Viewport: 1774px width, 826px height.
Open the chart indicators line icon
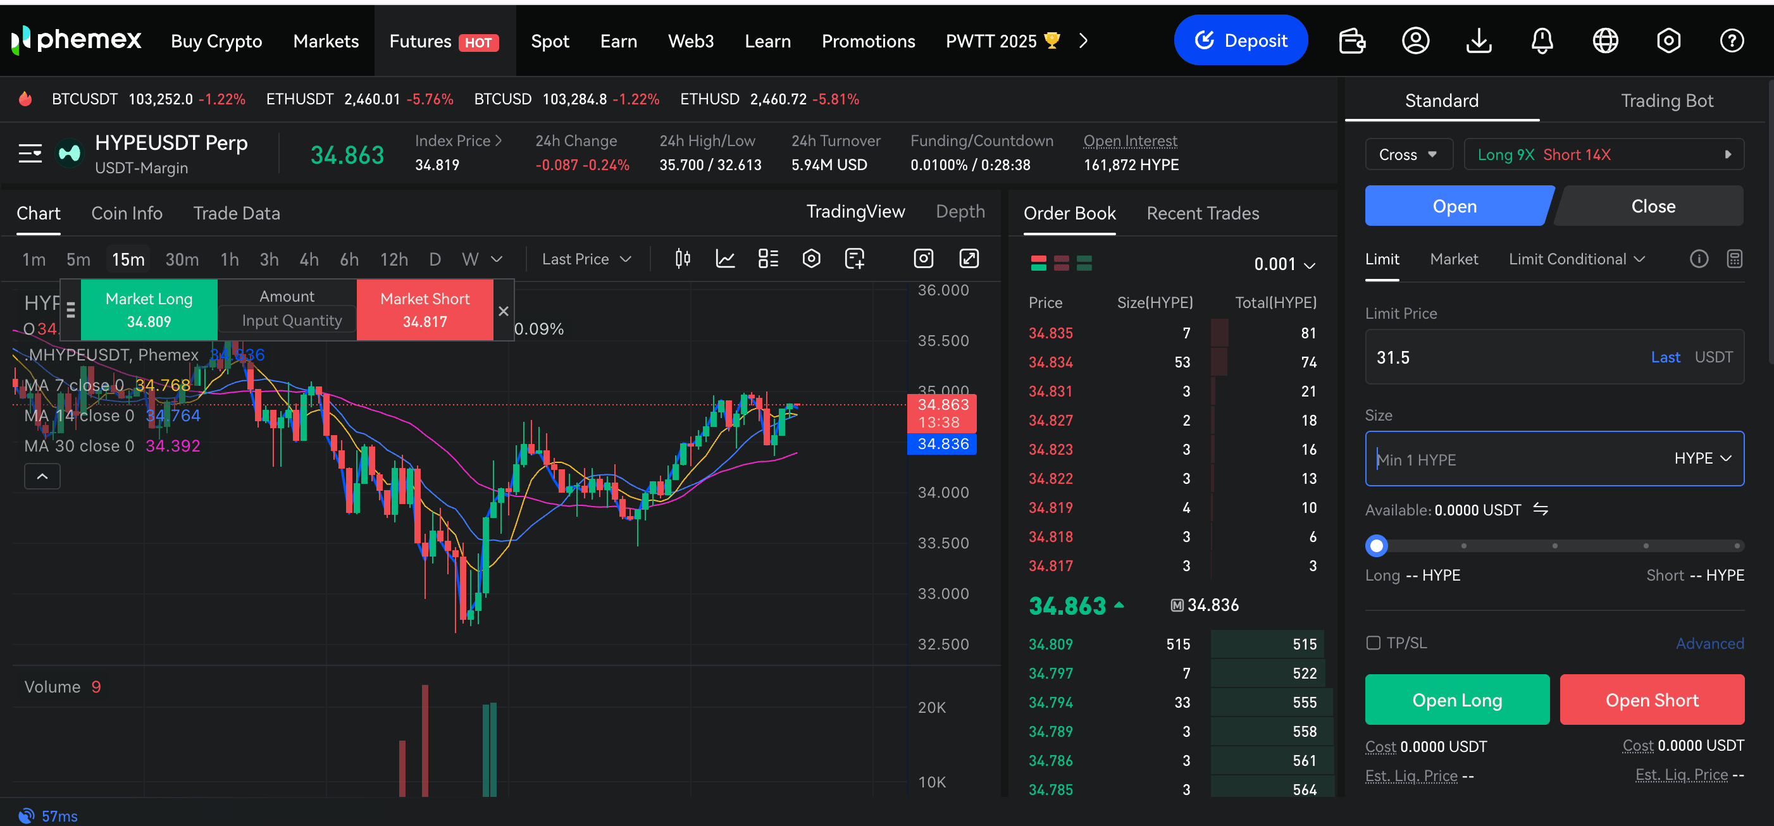[725, 259]
